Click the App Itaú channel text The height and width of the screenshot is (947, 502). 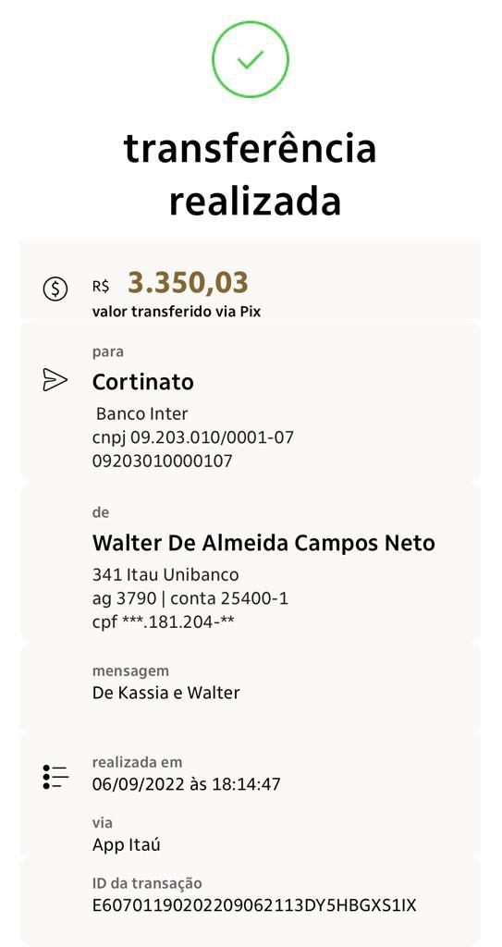127,844
